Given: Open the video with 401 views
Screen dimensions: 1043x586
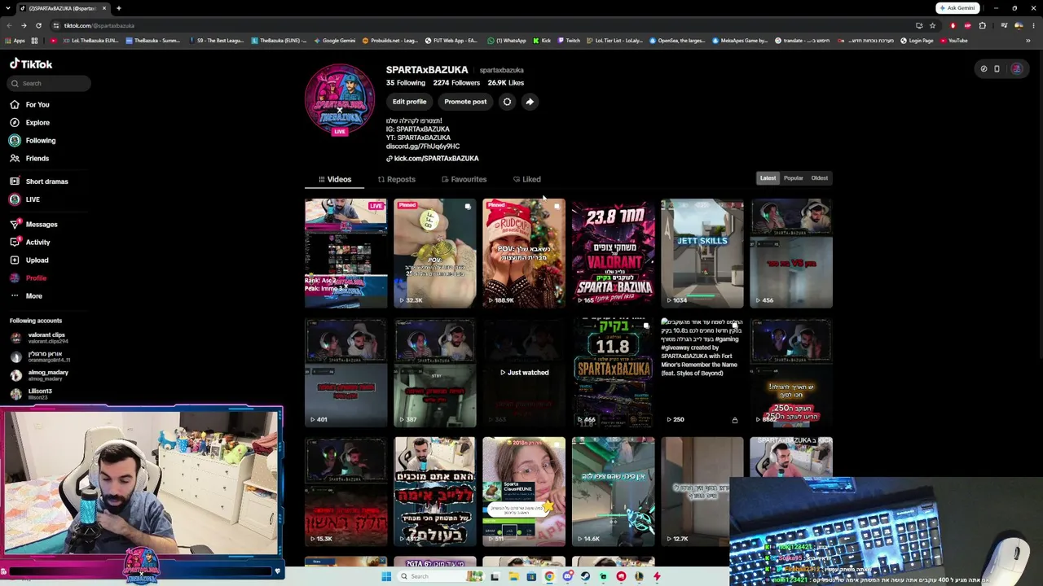Looking at the screenshot, I should [x=345, y=373].
